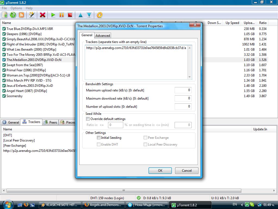Click status icon beside Soomersby torrent
The image size is (278, 209).
pyautogui.click(x=4, y=96)
